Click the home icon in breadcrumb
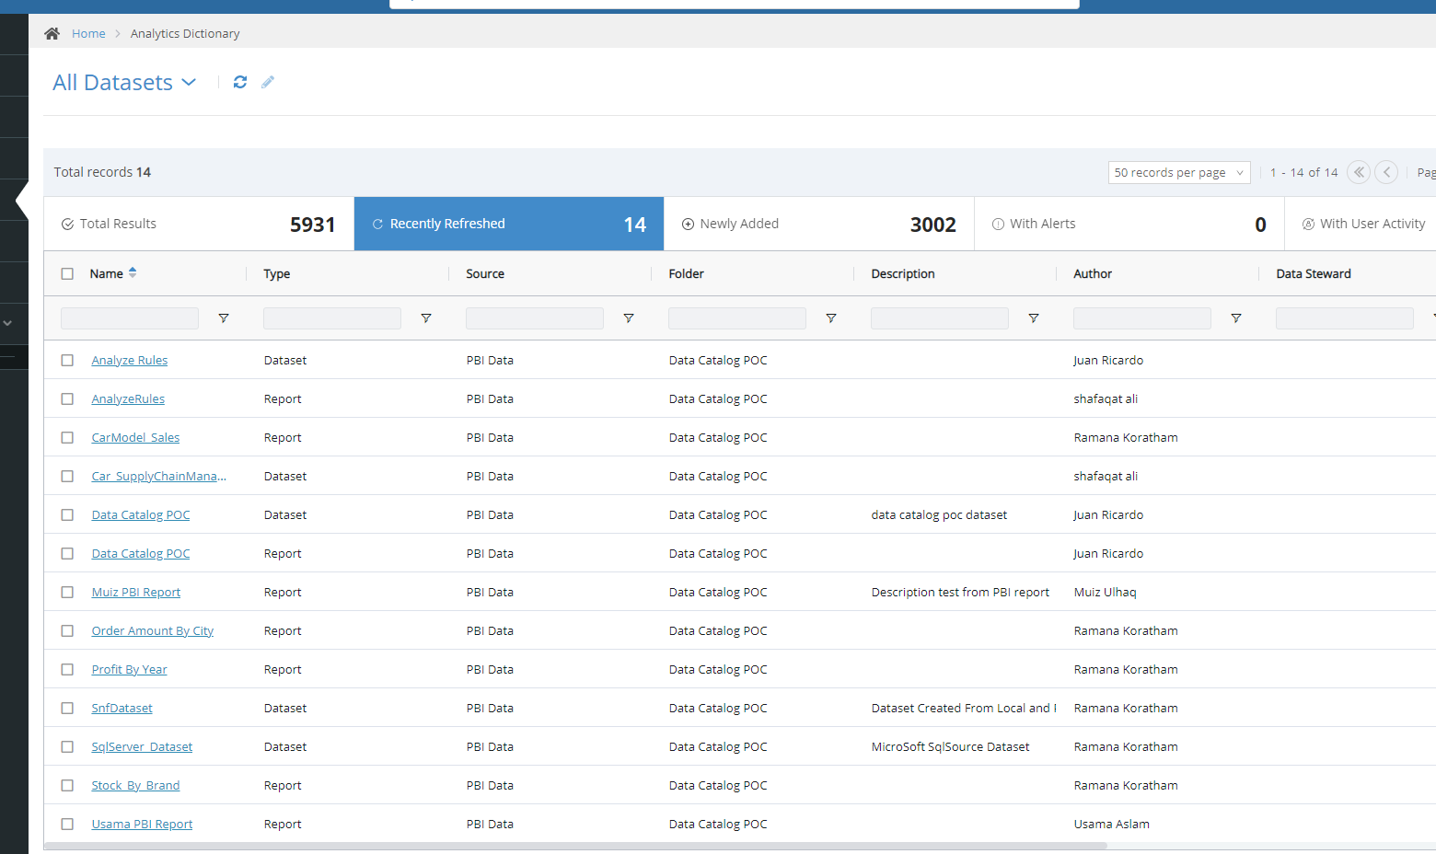 (x=52, y=34)
